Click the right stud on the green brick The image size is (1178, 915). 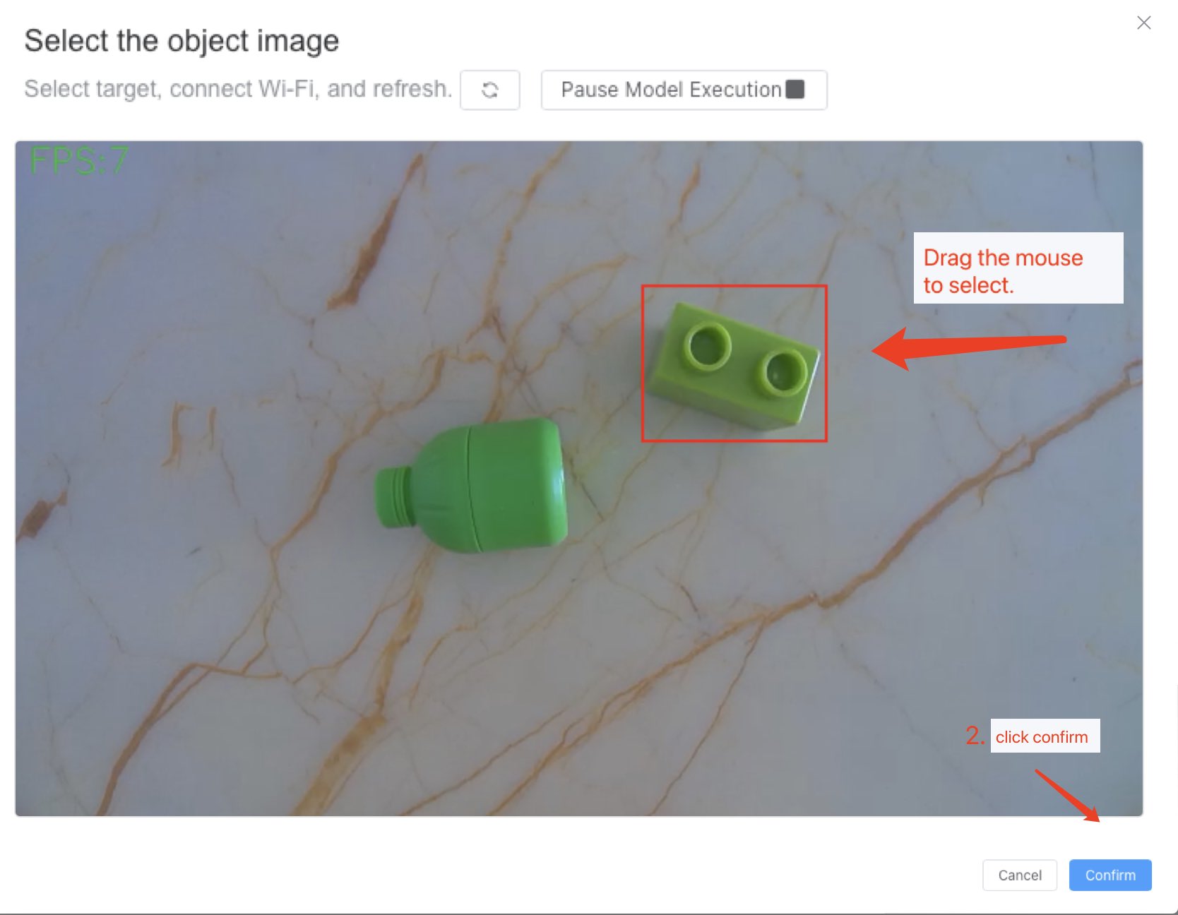tap(783, 371)
